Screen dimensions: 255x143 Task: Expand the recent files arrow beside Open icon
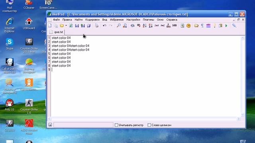click(x=66, y=25)
